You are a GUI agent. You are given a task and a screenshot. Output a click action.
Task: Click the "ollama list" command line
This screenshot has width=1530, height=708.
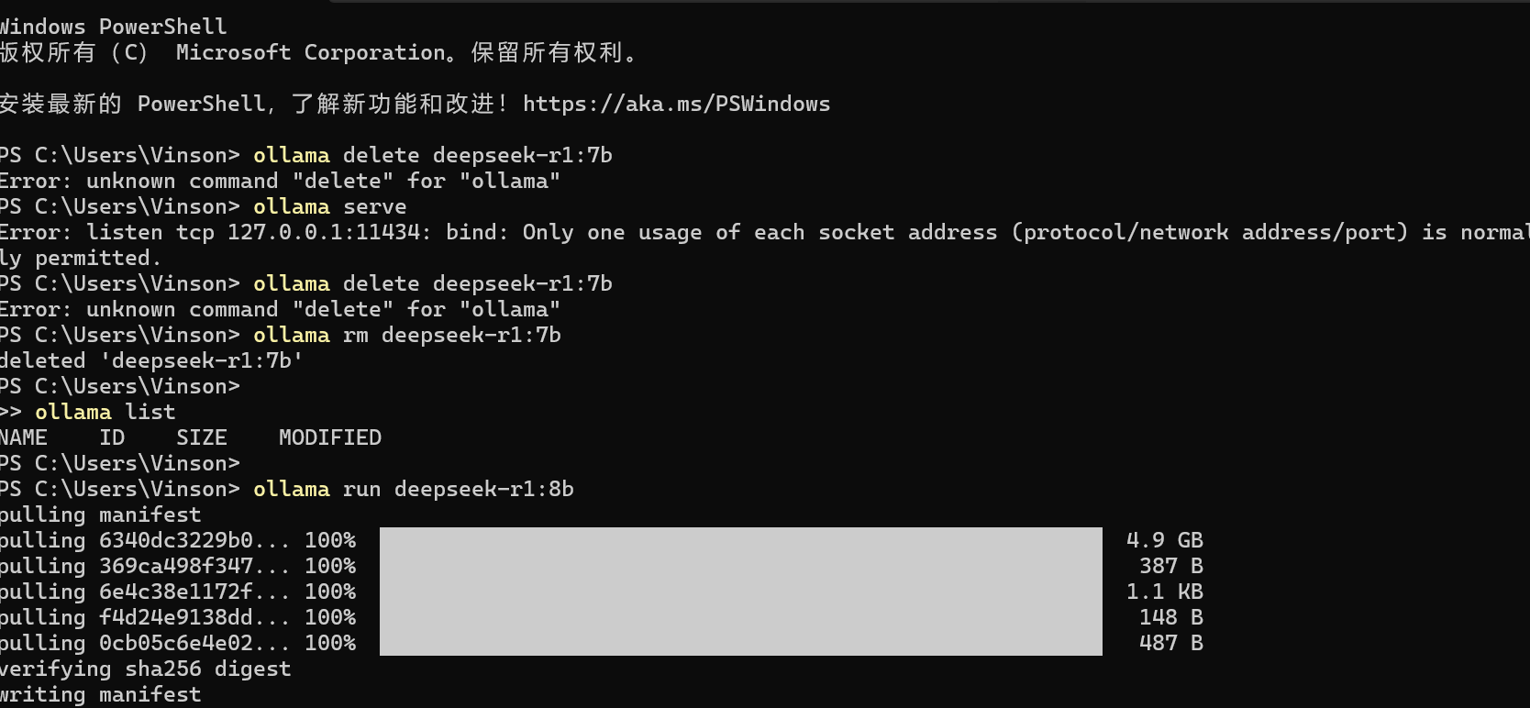click(105, 412)
